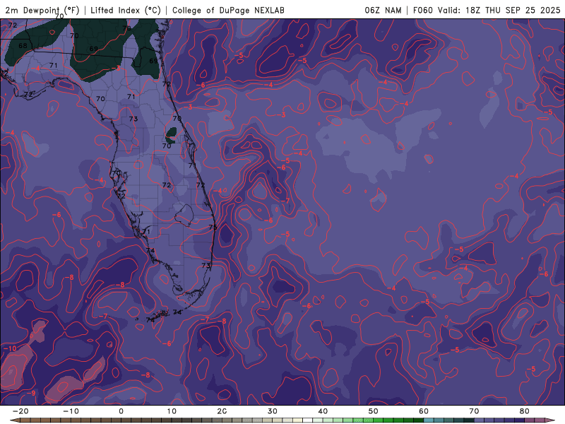
Task: Click the 60 label on the color scale
Action: (424, 411)
